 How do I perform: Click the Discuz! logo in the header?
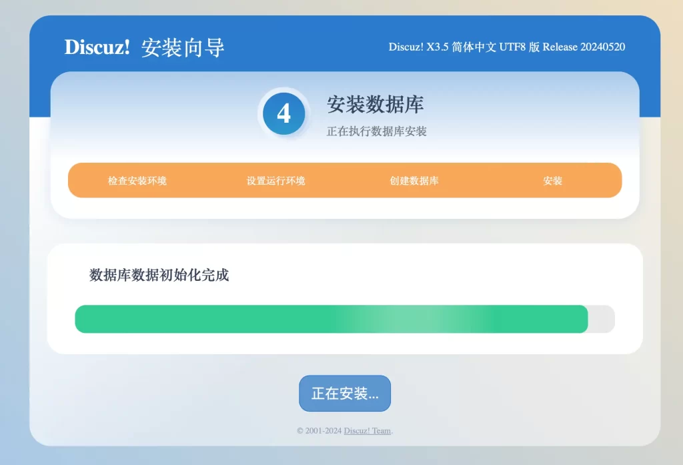click(97, 47)
